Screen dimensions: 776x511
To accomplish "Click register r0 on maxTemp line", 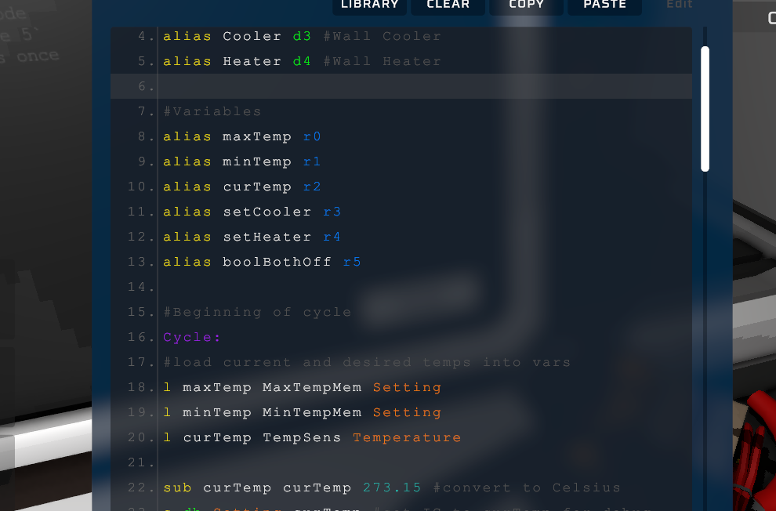I will 312,136.
